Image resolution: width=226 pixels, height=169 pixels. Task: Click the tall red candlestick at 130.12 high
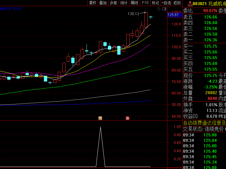pyautogui.click(x=146, y=20)
